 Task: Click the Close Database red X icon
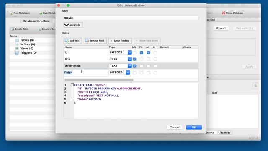[x=223, y=13]
